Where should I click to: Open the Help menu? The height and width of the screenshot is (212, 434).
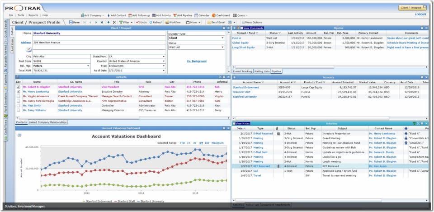click(45, 15)
